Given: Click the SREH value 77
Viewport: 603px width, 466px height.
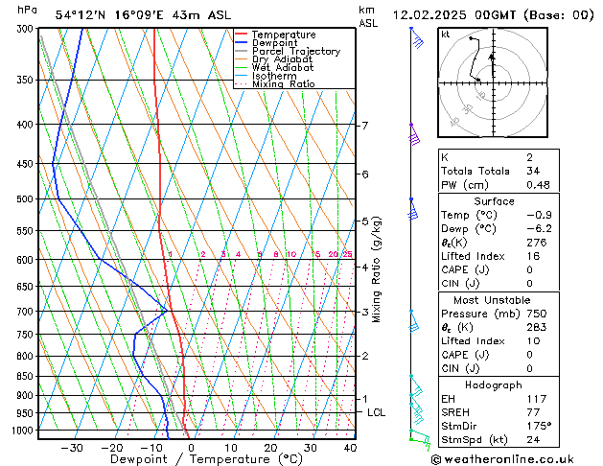Looking at the screenshot, I should 533,412.
